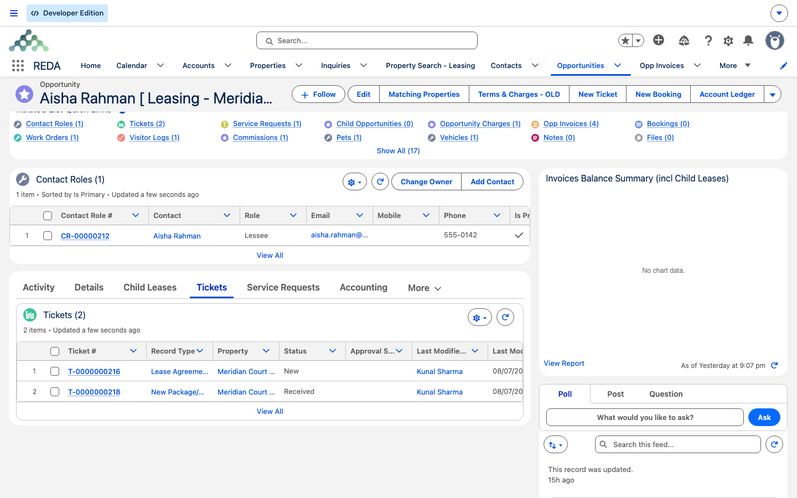Open the View Report link
The width and height of the screenshot is (797, 498).
coord(564,363)
